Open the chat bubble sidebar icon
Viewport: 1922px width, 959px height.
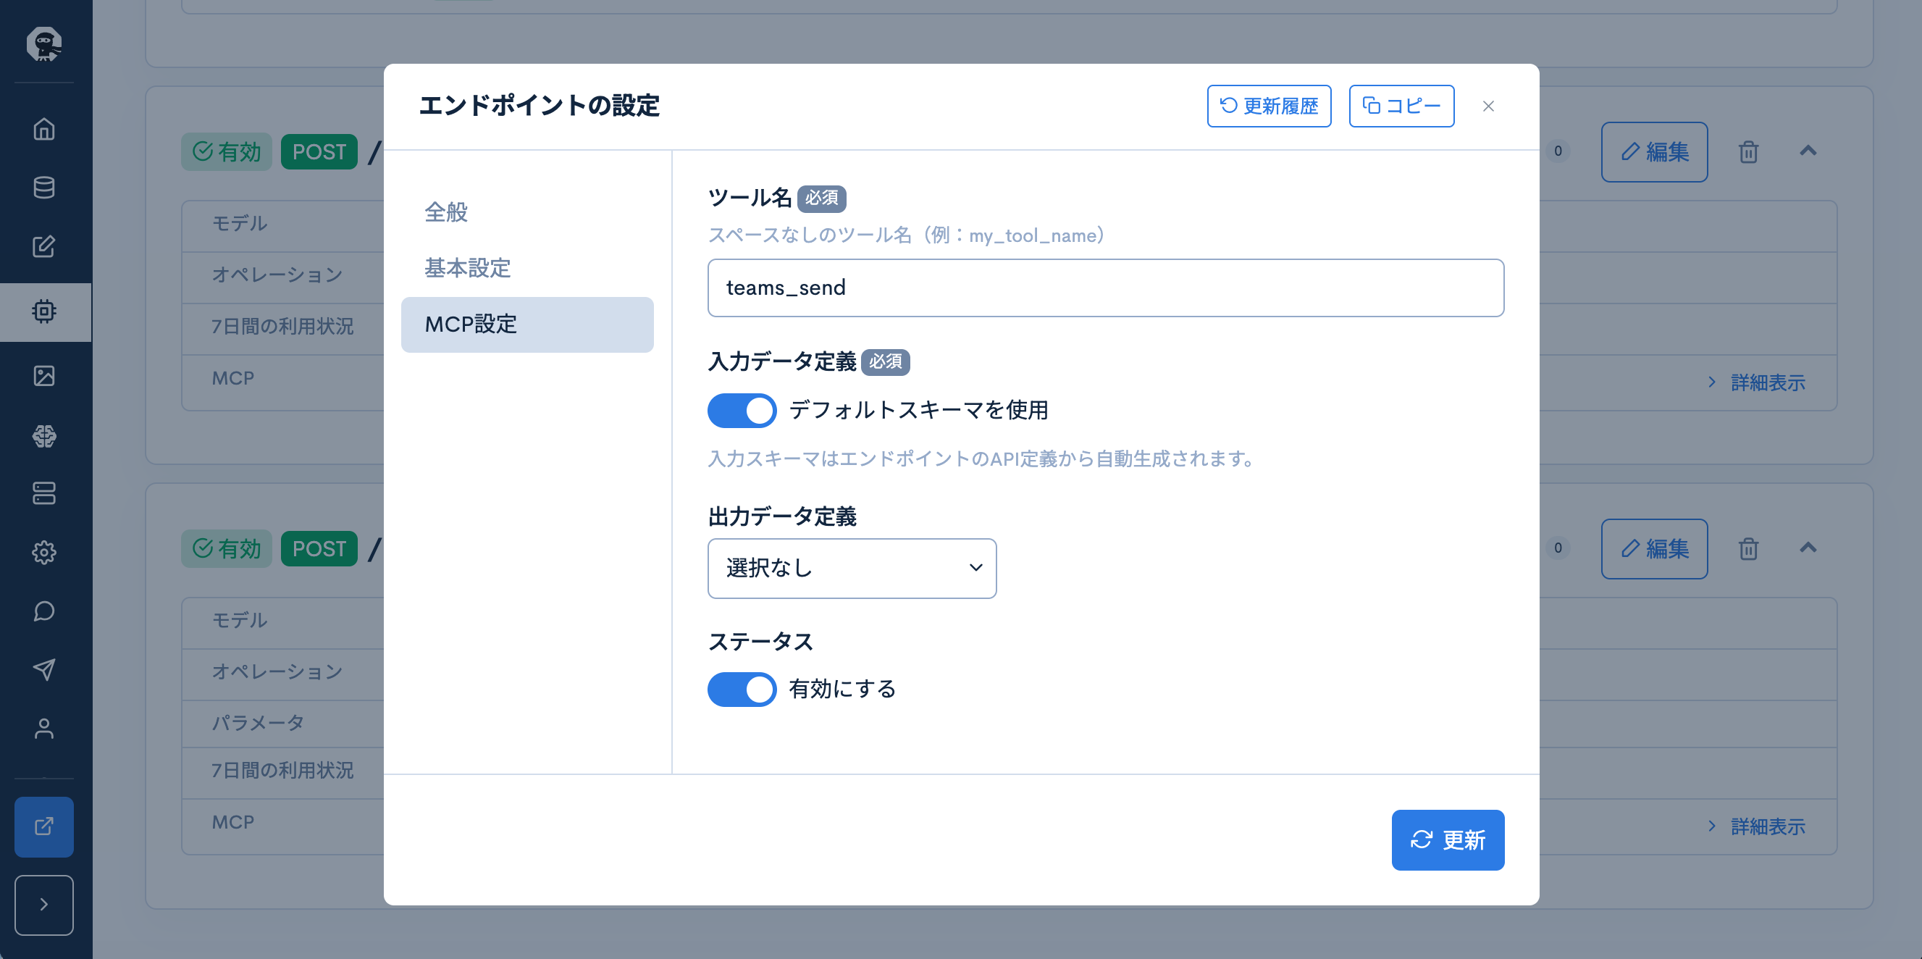pos(44,611)
